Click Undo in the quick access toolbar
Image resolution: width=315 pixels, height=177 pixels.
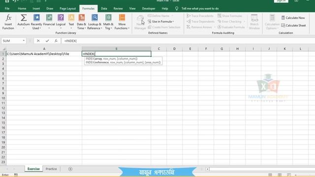click(14, 1)
